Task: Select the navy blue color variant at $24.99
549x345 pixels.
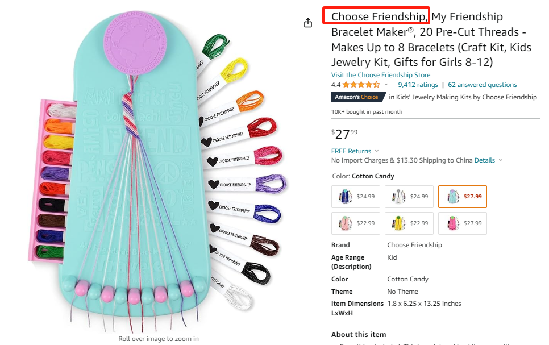Action: tap(355, 197)
